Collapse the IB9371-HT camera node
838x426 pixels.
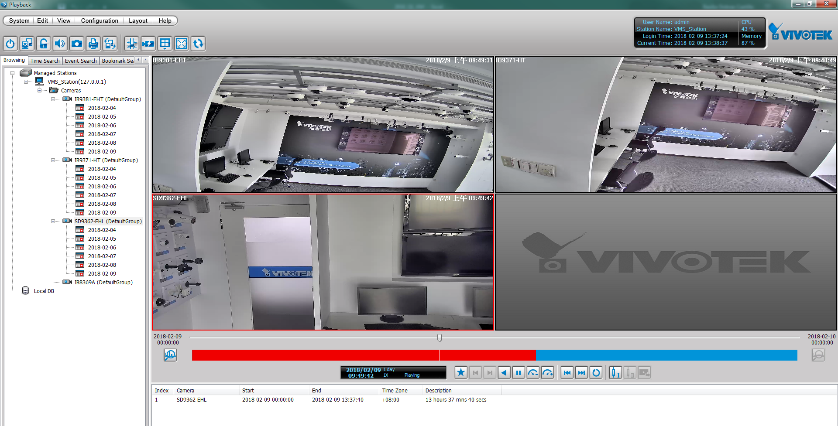[53, 160]
